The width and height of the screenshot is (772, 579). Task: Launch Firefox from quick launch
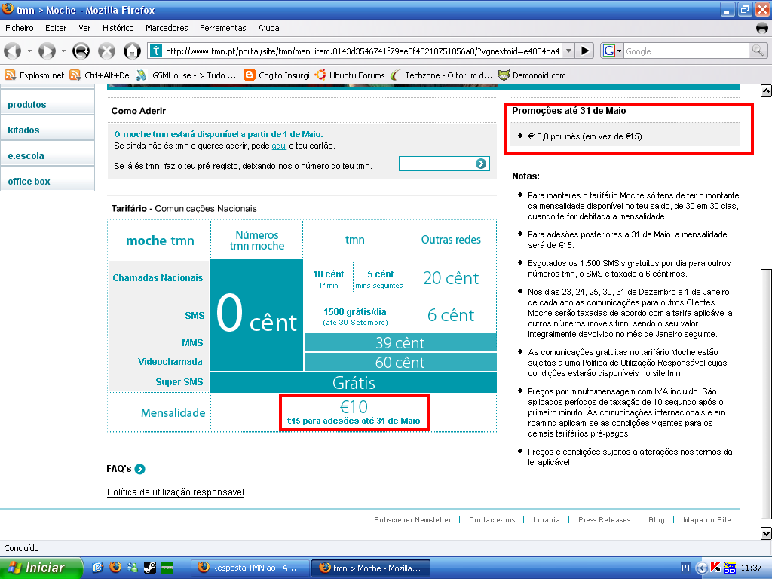[115, 568]
